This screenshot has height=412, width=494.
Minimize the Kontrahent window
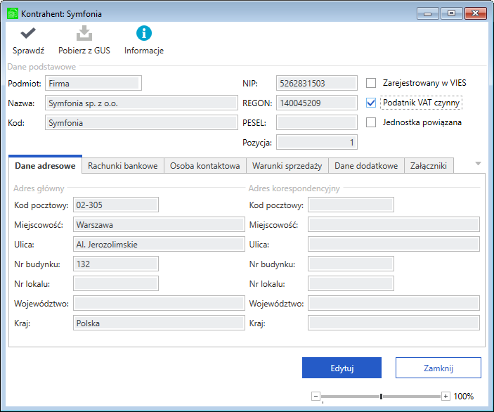pyautogui.click(x=428, y=13)
